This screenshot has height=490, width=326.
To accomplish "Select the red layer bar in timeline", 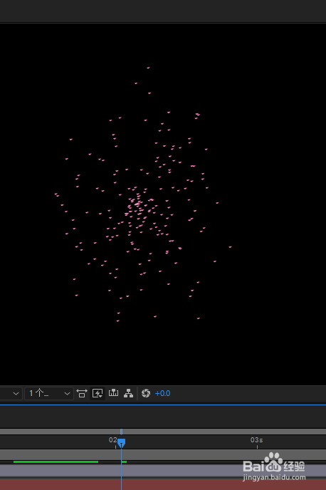I will (x=163, y=484).
